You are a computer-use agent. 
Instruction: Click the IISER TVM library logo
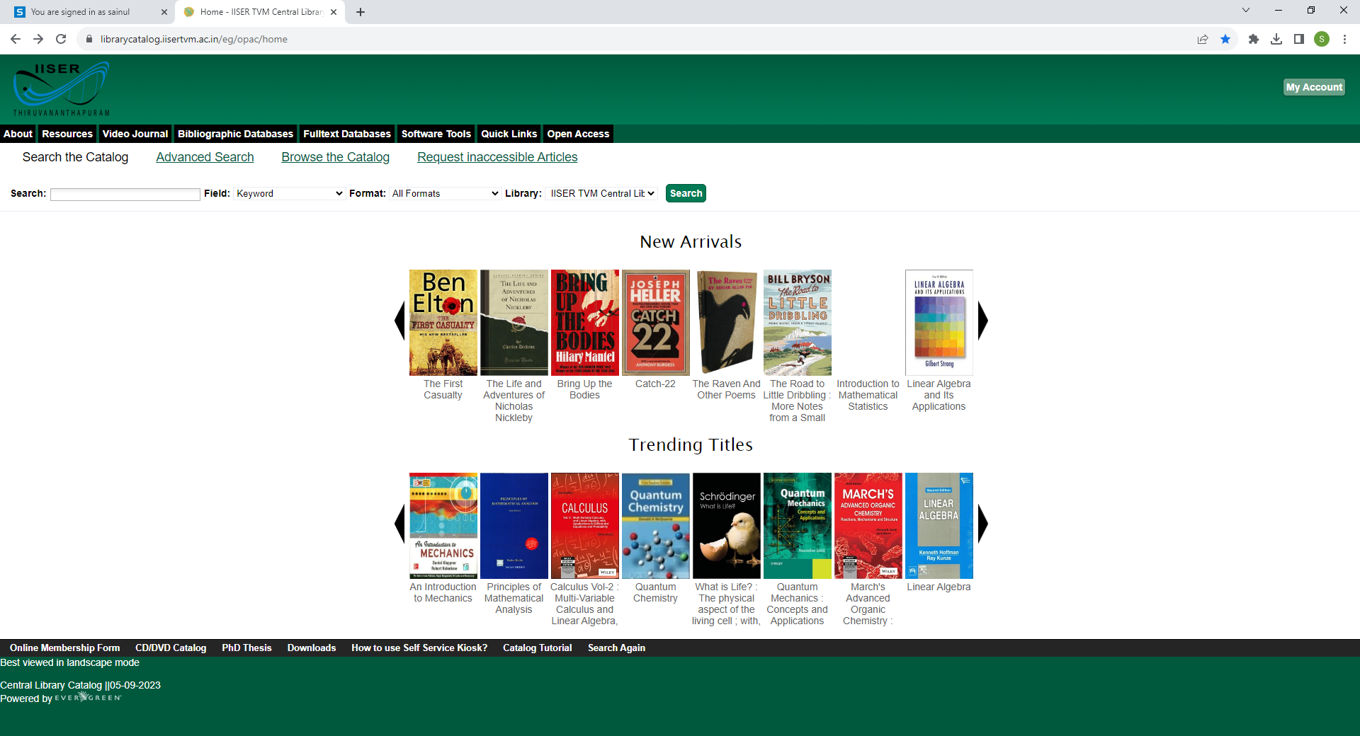point(60,86)
